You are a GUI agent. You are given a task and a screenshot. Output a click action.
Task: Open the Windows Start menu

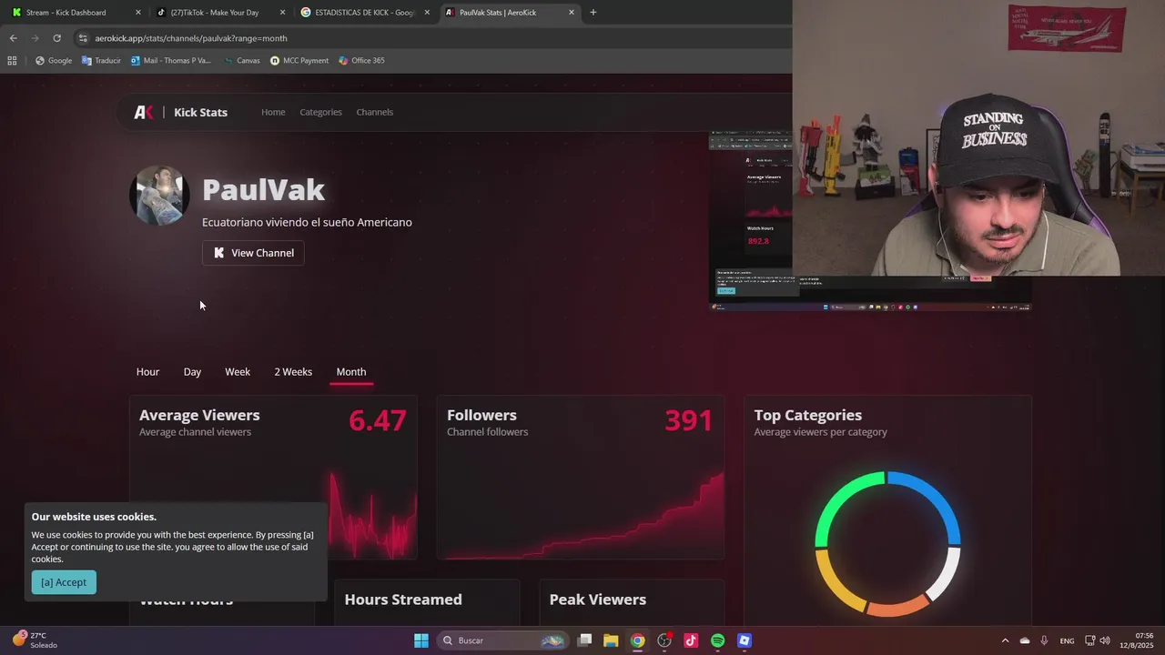(421, 640)
